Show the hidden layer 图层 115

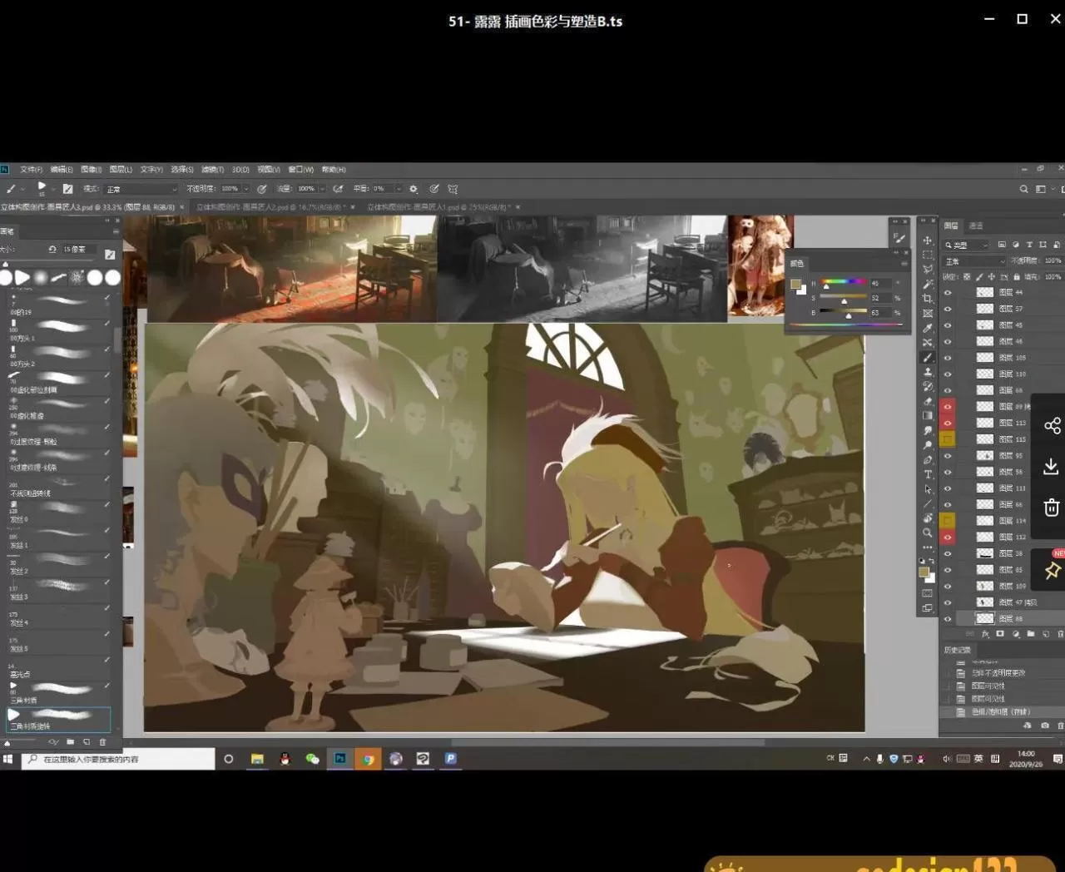point(948,439)
